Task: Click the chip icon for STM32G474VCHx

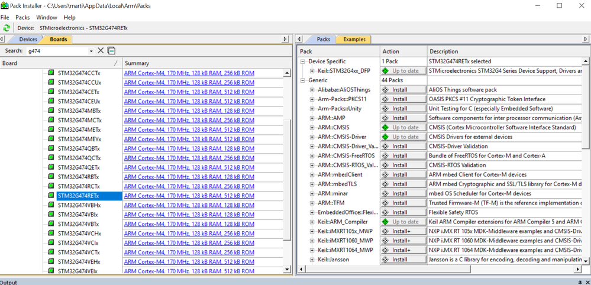Action: (x=51, y=233)
